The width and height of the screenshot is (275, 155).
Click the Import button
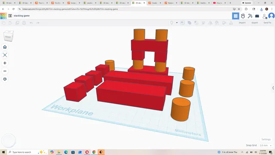tap(242, 23)
